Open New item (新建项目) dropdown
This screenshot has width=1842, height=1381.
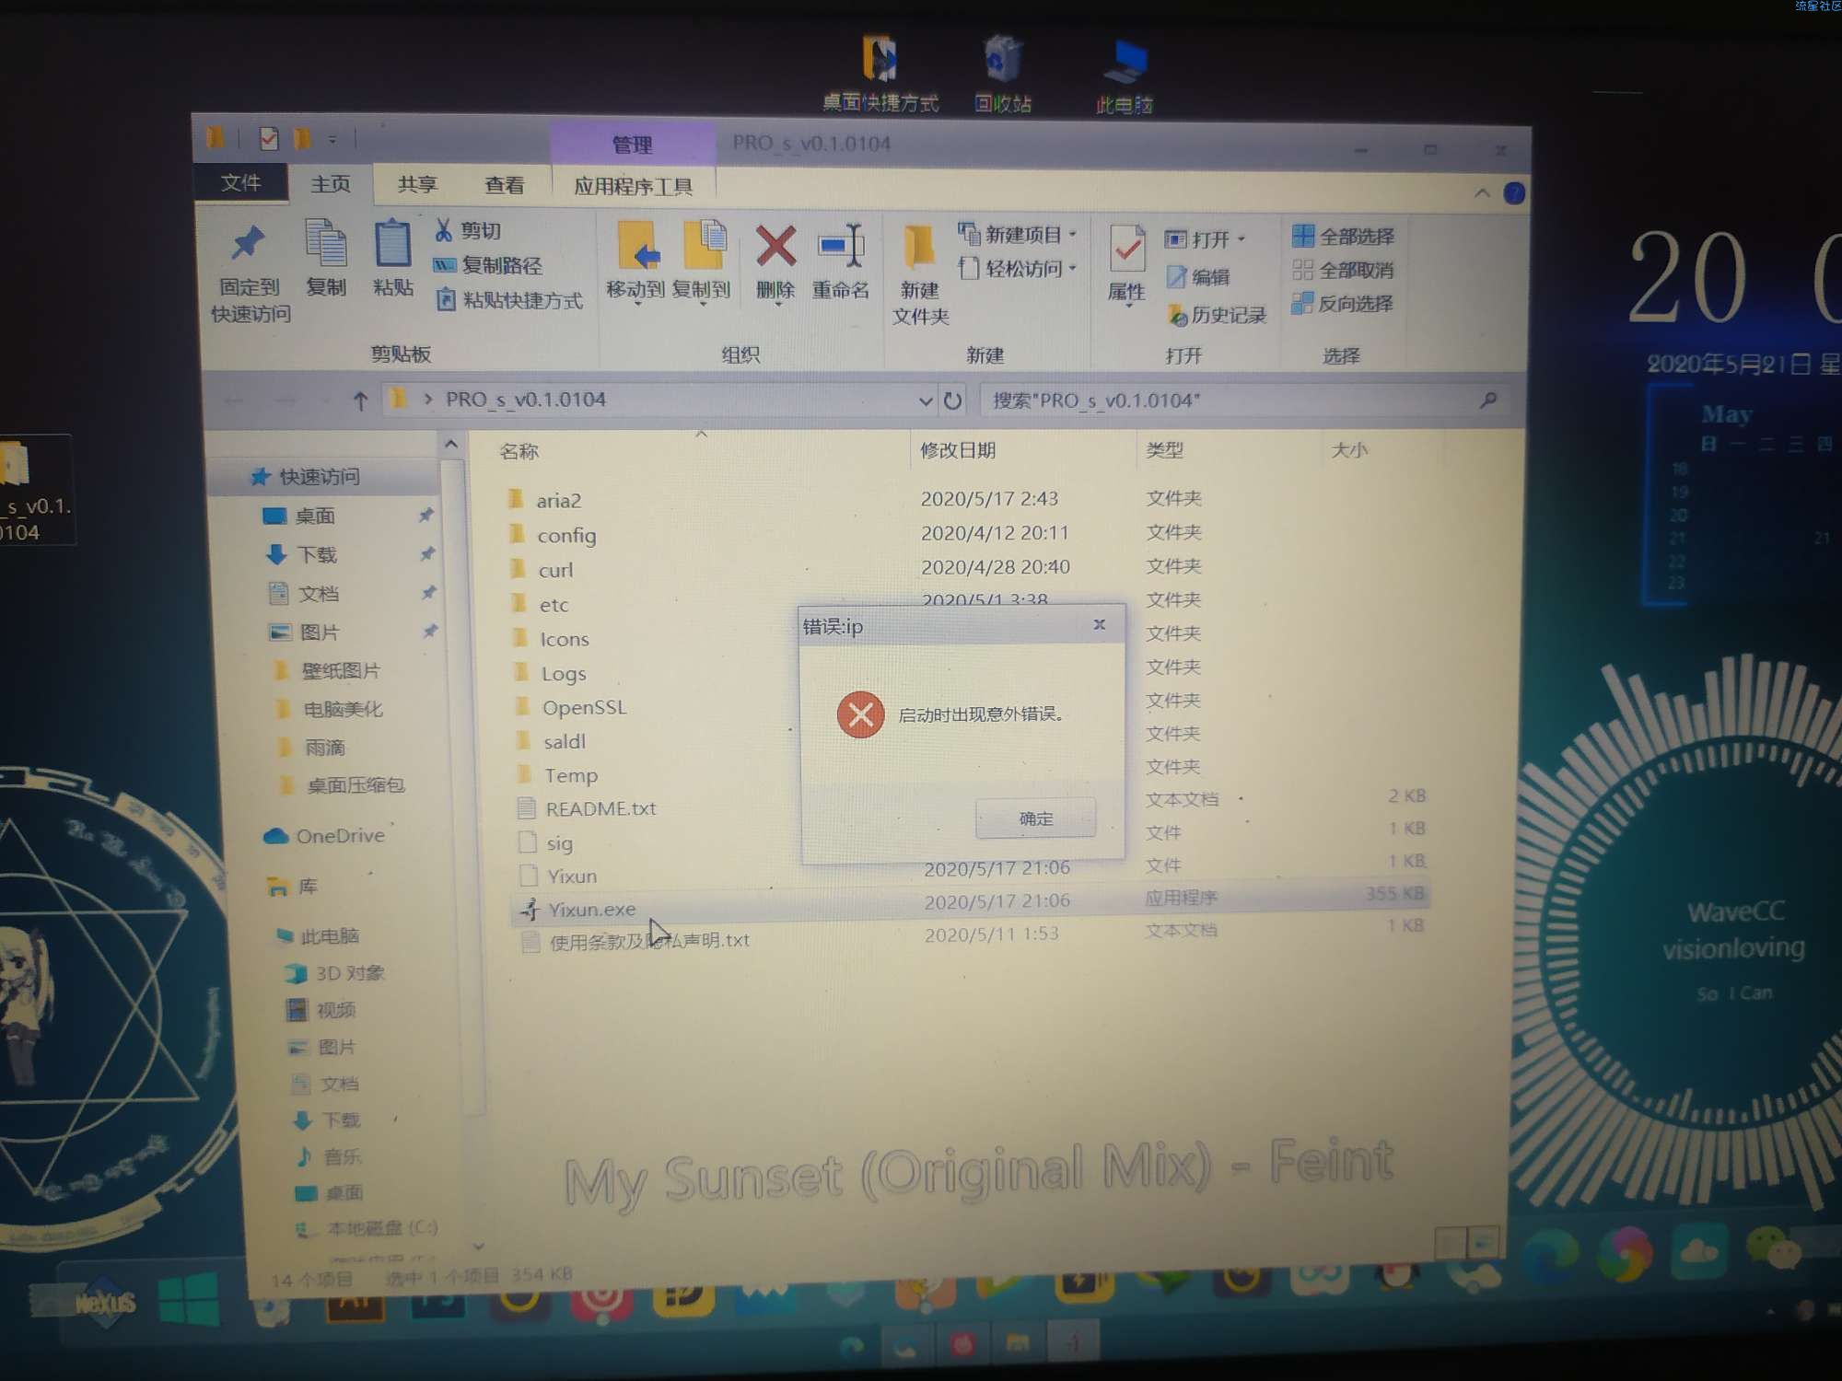click(1018, 235)
